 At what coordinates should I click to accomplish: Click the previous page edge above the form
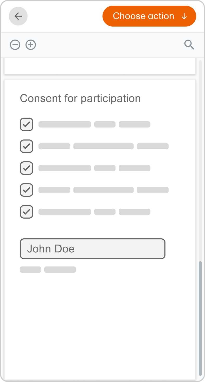(100, 66)
